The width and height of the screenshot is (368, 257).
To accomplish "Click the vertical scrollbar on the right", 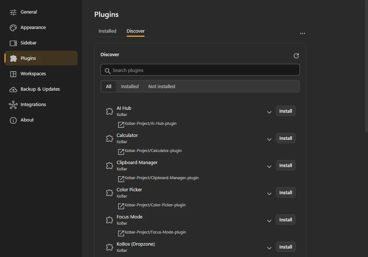I will point(367,66).
